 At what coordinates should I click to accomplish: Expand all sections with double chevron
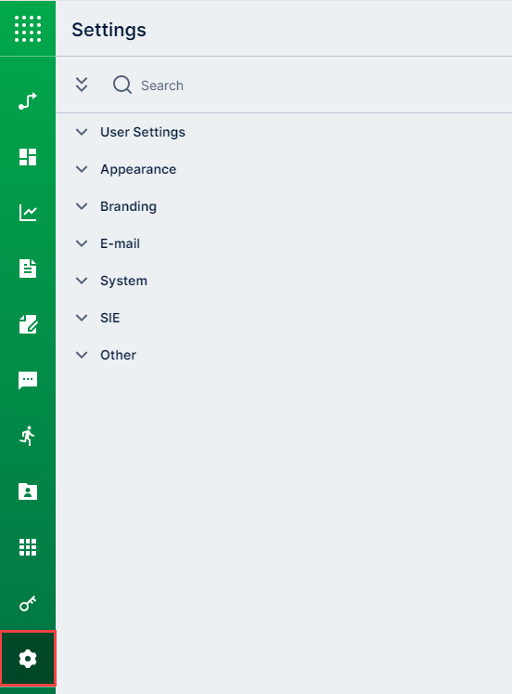pyautogui.click(x=82, y=85)
